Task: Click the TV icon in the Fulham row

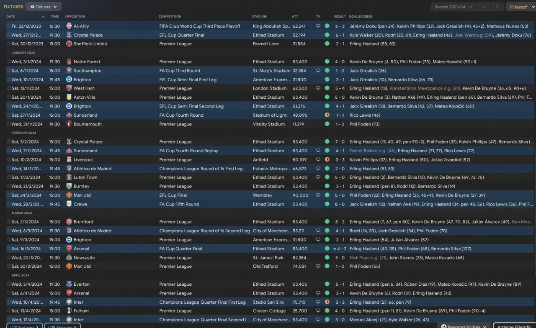Action: (318, 311)
